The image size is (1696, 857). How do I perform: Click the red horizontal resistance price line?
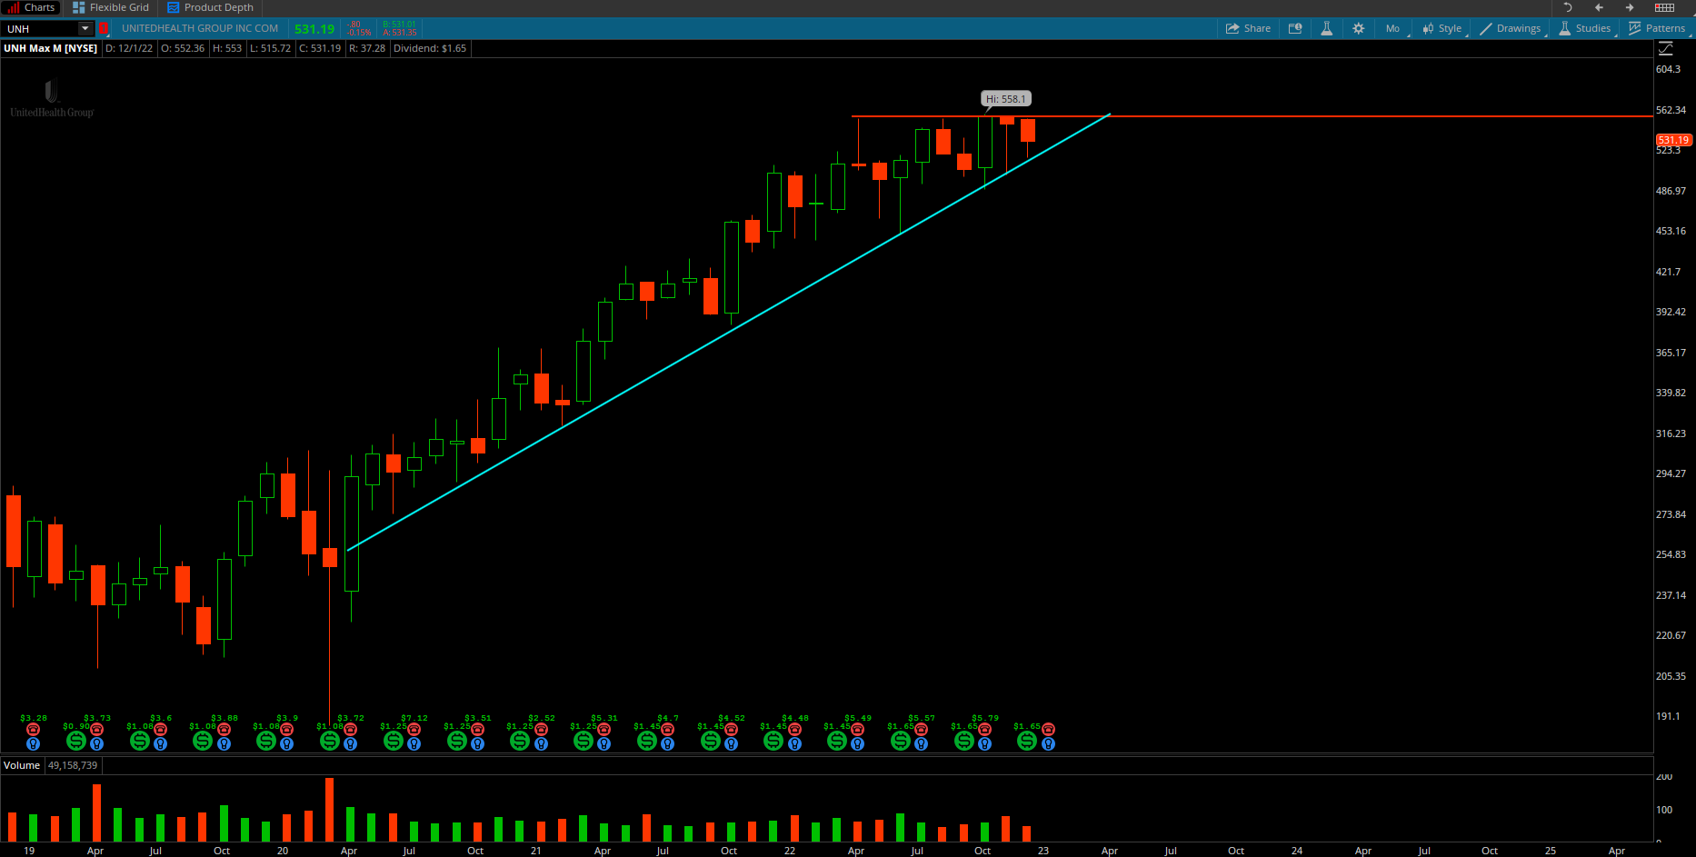coord(1363,116)
